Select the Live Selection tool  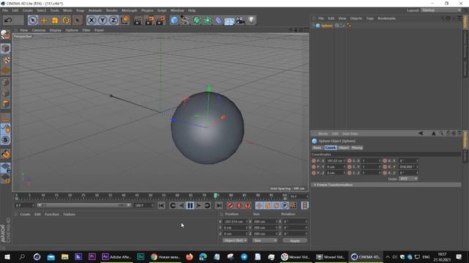(33, 20)
